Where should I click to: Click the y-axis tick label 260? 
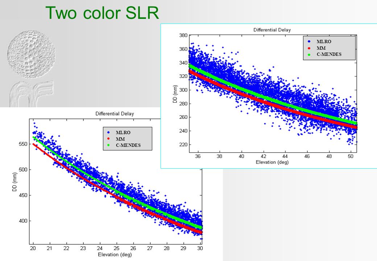pos(183,117)
